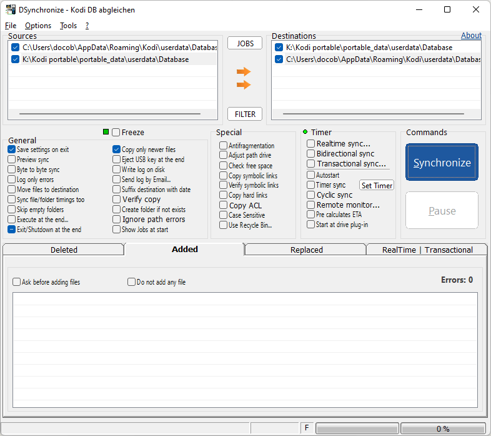Check Cyclic sync option
491x436 pixels.
tap(310, 195)
